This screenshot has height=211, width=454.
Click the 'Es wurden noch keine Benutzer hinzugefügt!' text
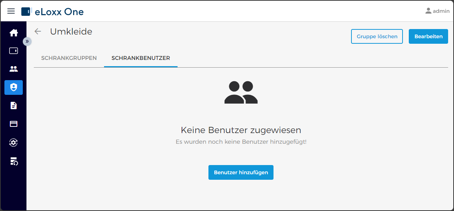(241, 142)
